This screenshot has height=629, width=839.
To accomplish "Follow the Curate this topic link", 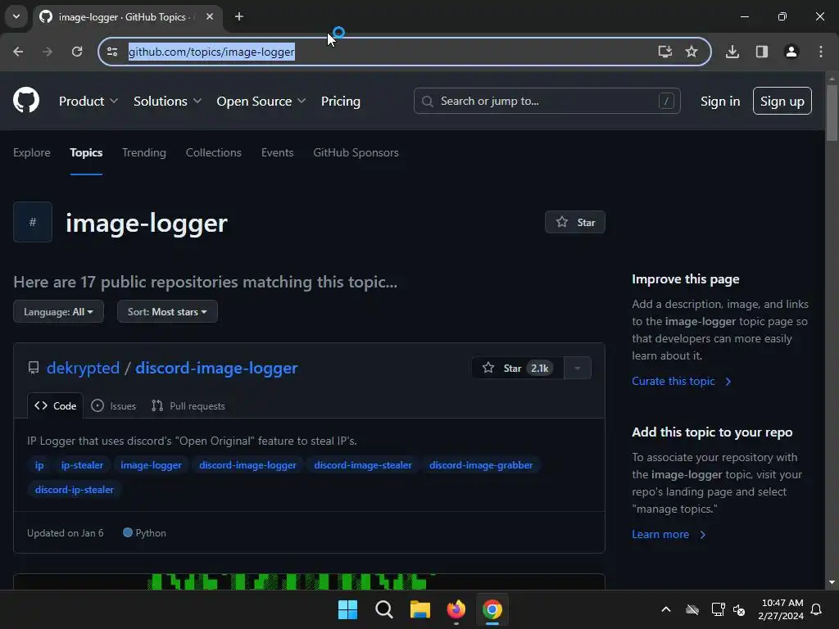I will pyautogui.click(x=681, y=381).
